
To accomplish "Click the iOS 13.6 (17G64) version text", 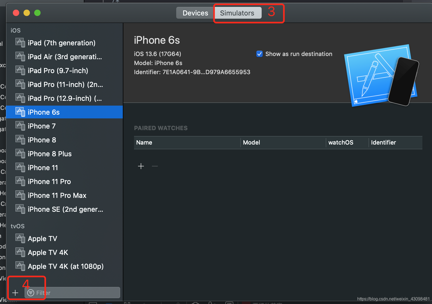I will click(x=158, y=54).
